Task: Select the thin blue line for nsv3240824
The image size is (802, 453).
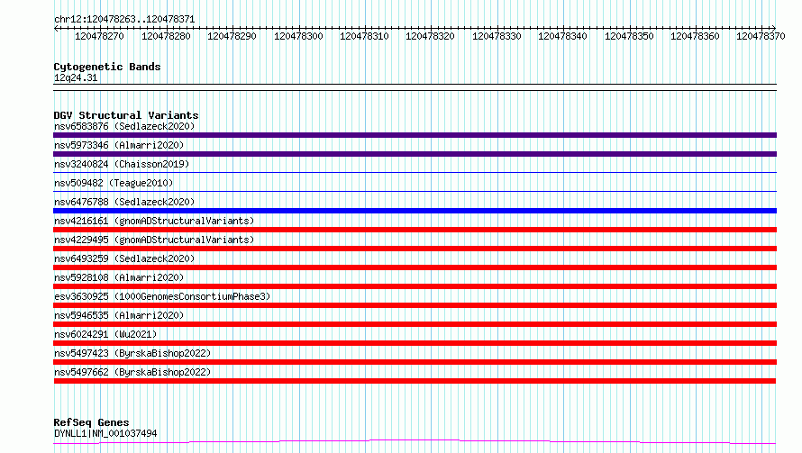Action: (415, 173)
